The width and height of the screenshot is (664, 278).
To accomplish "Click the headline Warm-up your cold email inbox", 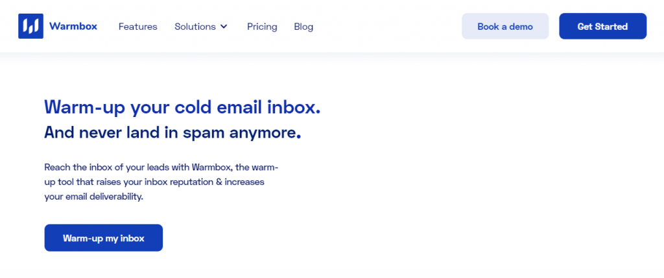I will (x=182, y=108).
